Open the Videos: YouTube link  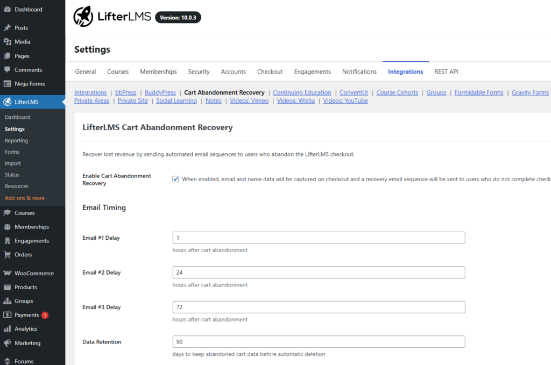345,101
